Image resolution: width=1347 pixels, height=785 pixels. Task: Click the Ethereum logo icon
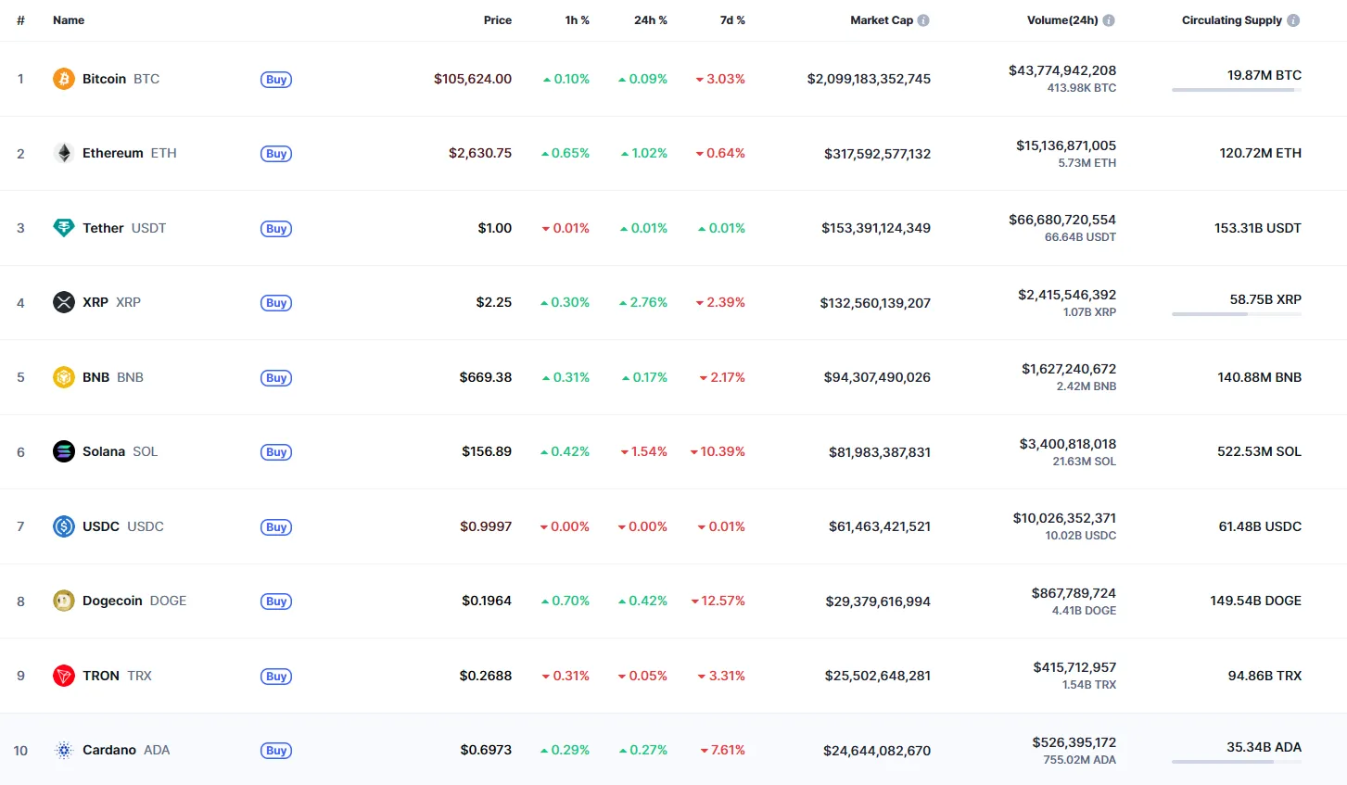[x=63, y=153]
